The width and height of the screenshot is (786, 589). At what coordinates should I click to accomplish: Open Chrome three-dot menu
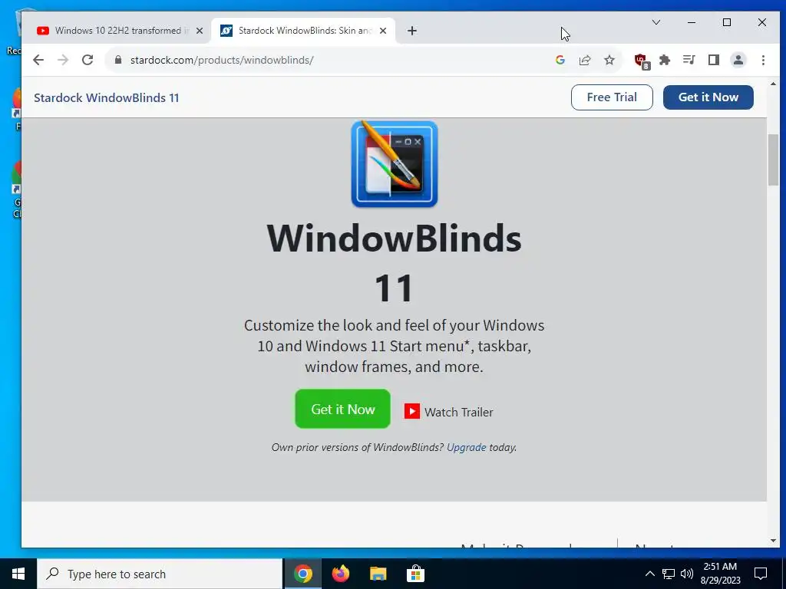tap(763, 60)
